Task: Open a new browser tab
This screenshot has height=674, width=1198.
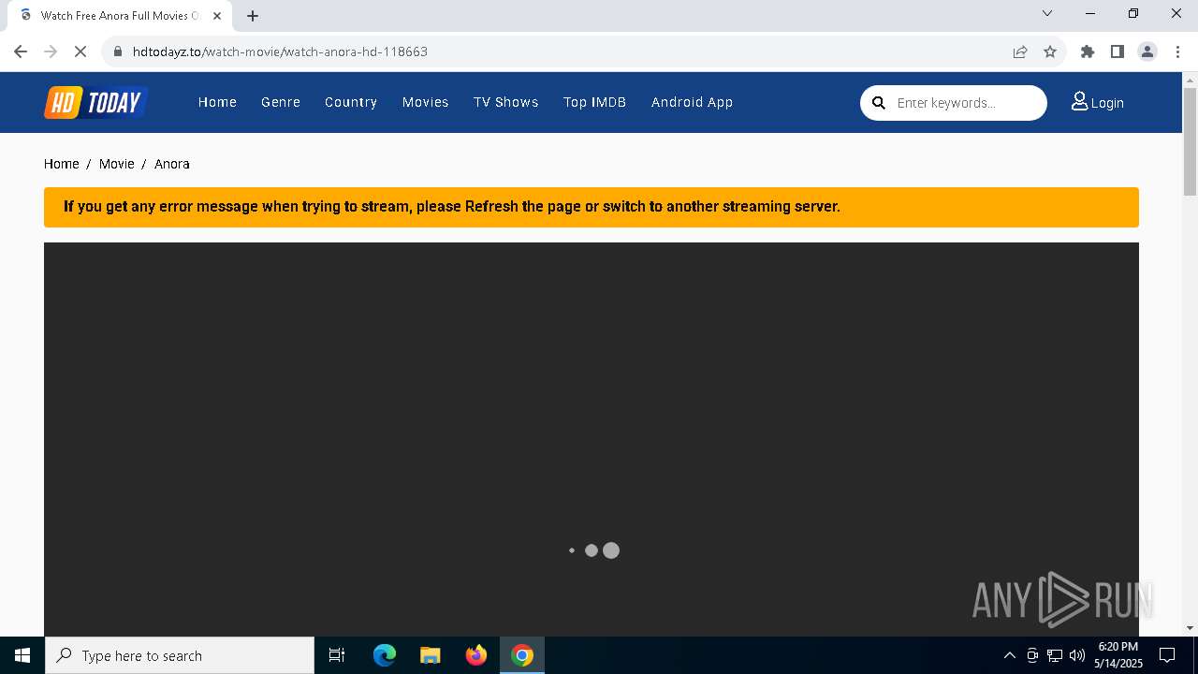Action: coord(253,15)
